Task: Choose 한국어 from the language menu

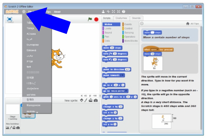Action: coord(30,100)
